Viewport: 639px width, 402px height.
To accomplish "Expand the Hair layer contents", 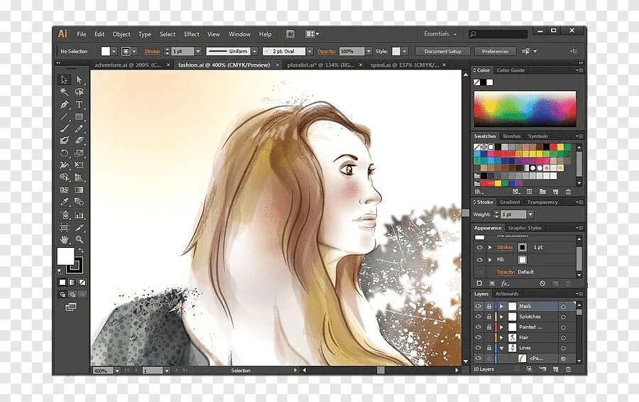I will (x=502, y=337).
